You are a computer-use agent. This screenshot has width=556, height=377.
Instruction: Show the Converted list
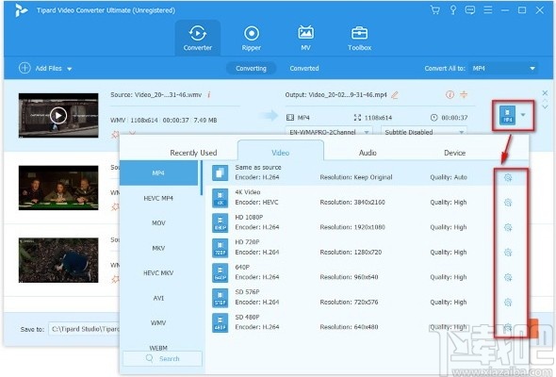pos(304,68)
